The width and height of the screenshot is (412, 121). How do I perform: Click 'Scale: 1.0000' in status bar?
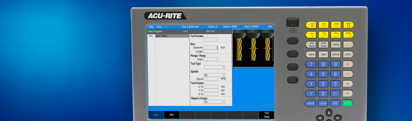pyautogui.click(x=230, y=27)
